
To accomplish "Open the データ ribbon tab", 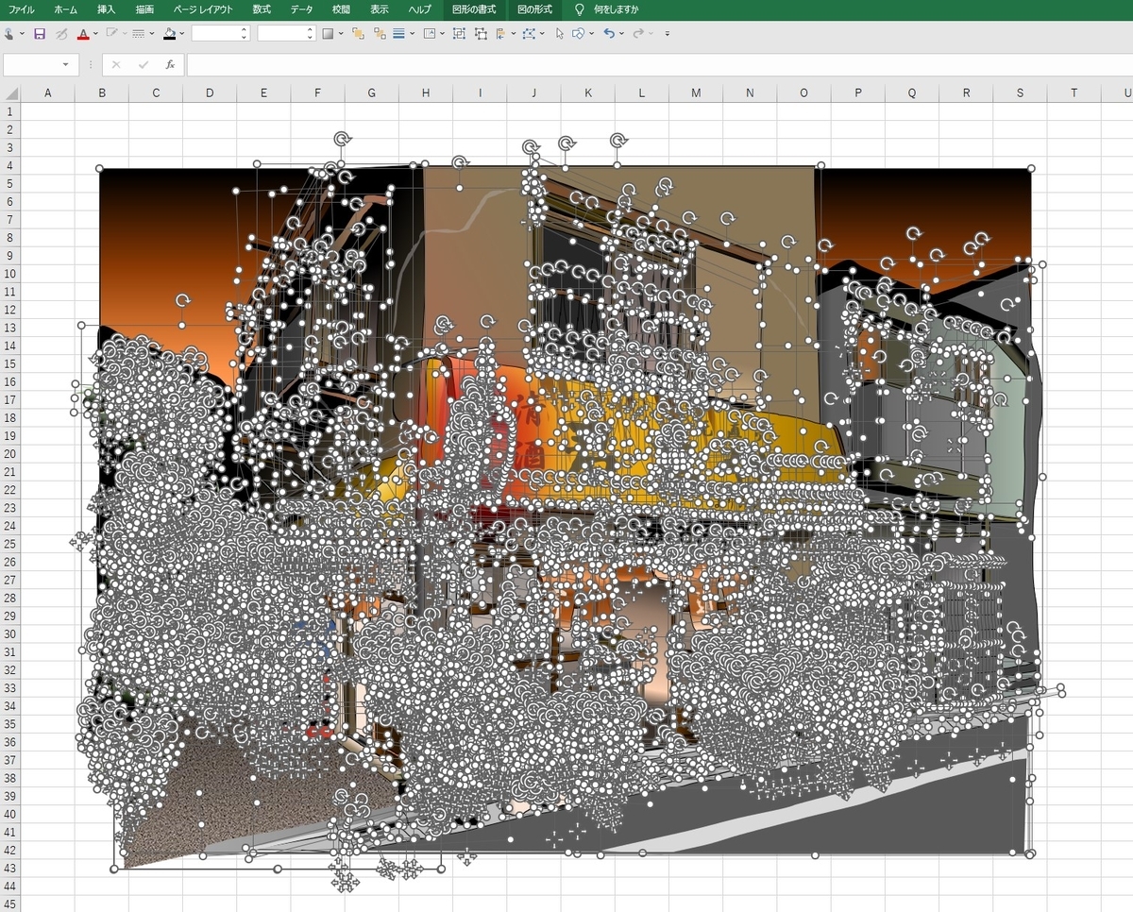I will point(301,9).
